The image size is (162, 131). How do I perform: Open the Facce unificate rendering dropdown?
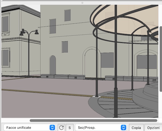pos(29,127)
